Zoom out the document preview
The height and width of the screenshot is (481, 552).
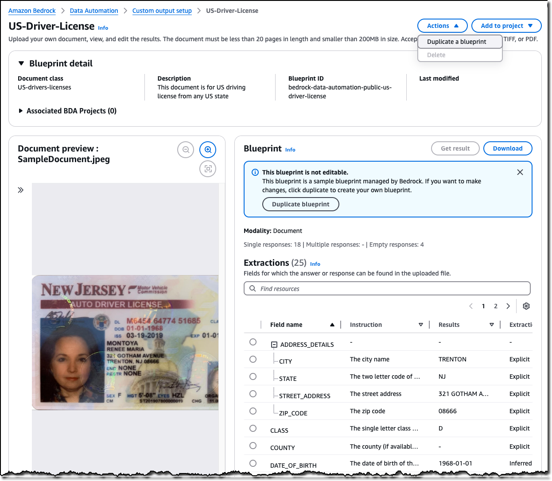coord(186,150)
